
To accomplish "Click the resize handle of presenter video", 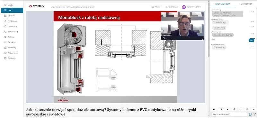I will [203, 39].
